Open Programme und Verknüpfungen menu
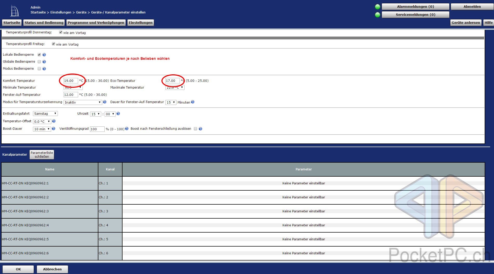Image resolution: width=494 pixels, height=274 pixels. pyautogui.click(x=96, y=23)
